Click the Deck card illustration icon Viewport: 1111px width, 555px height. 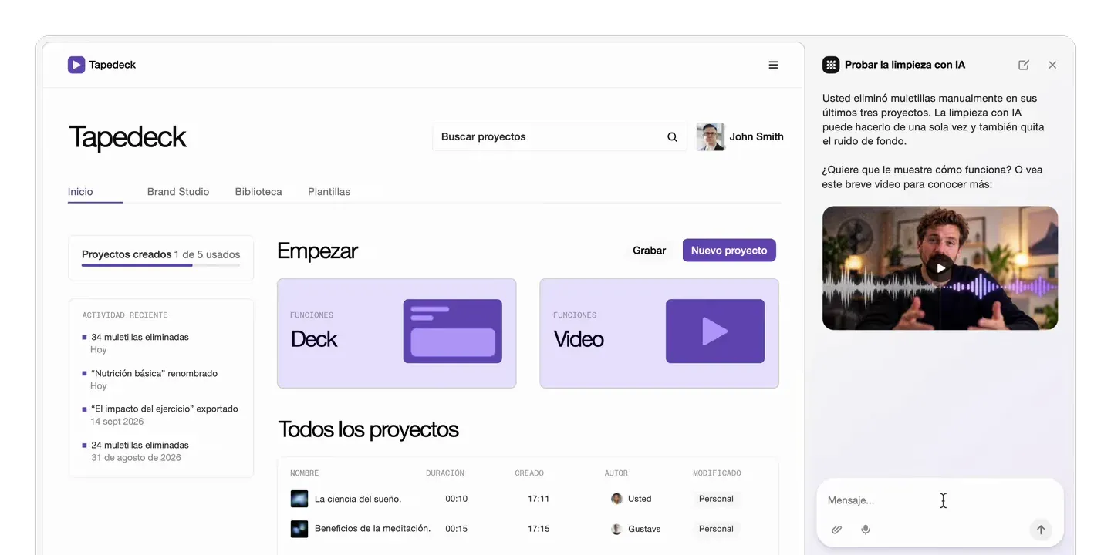coord(453,331)
